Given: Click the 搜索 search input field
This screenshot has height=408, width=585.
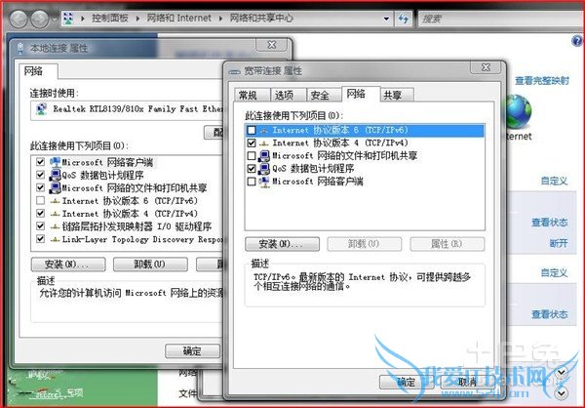Looking at the screenshot, I should pyautogui.click(x=501, y=19).
